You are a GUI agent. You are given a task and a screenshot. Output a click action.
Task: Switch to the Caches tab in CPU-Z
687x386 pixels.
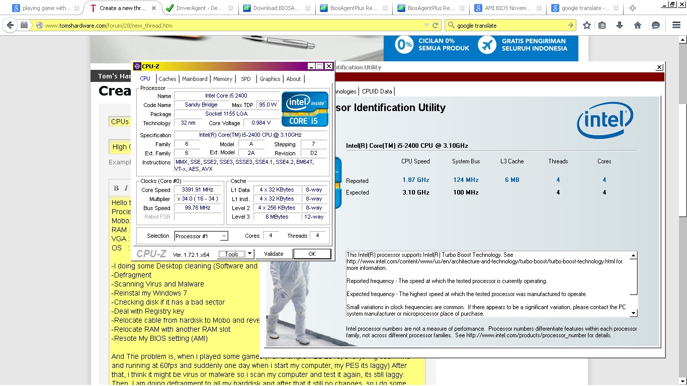tap(167, 79)
